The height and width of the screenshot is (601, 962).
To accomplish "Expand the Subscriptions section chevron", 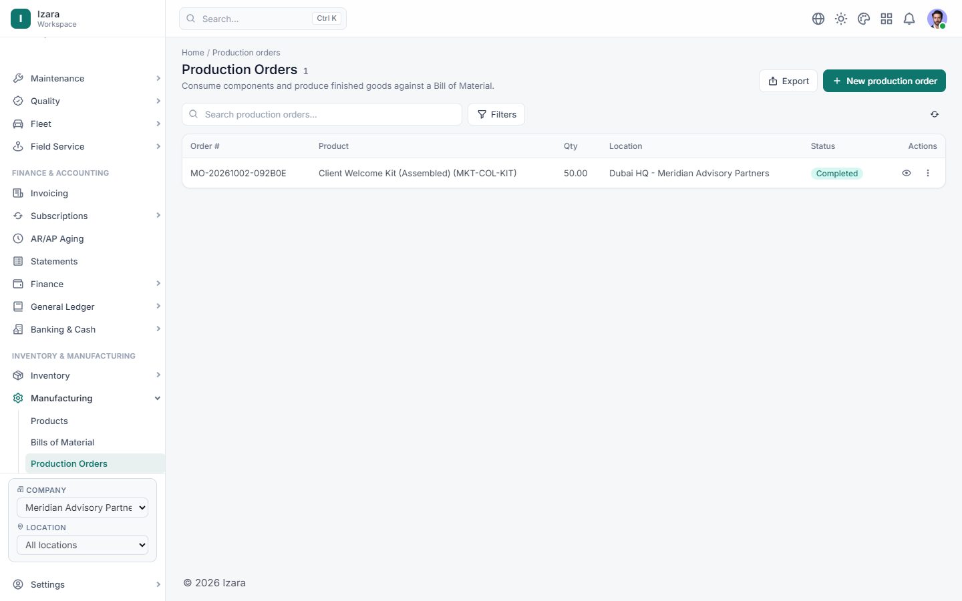I will click(158, 215).
